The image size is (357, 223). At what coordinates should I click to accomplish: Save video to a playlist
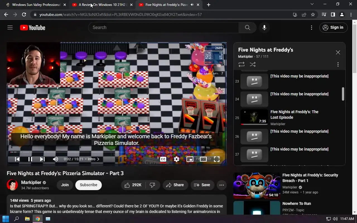click(x=202, y=185)
